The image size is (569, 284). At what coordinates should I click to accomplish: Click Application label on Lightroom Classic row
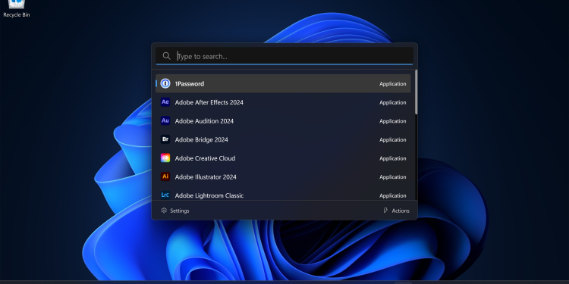[393, 195]
